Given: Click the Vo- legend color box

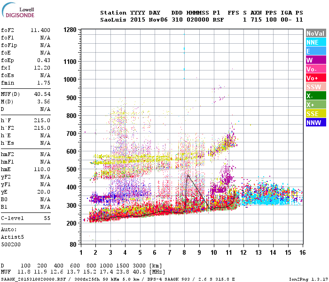Looking at the screenshot, I should click(x=316, y=69).
